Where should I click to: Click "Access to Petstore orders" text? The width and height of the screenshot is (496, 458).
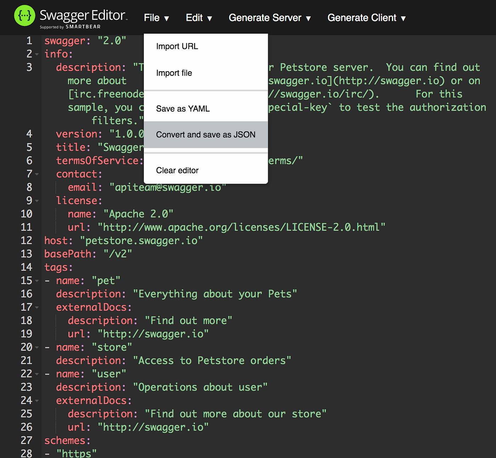coord(212,361)
